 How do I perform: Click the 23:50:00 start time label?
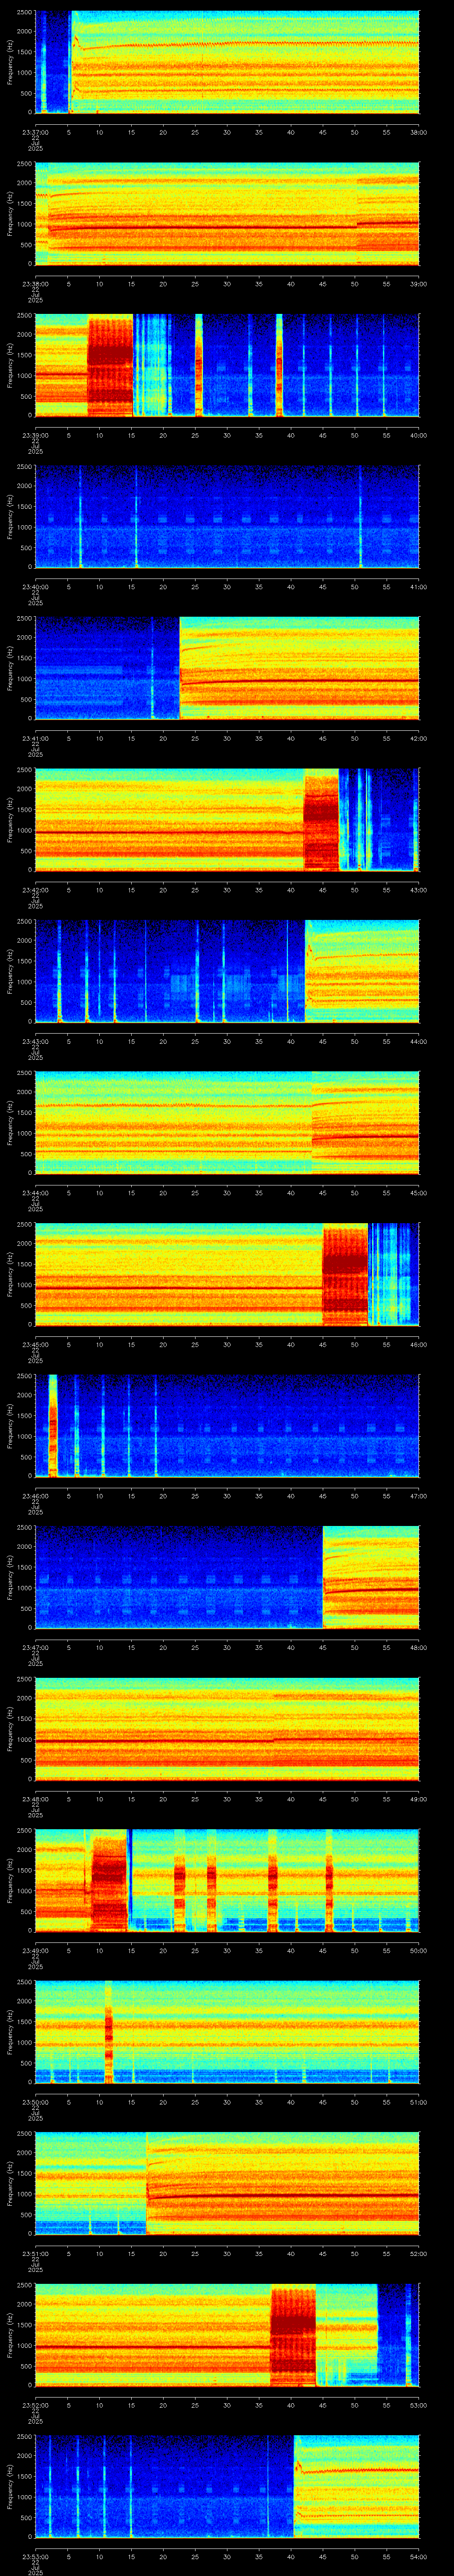tap(35, 2102)
